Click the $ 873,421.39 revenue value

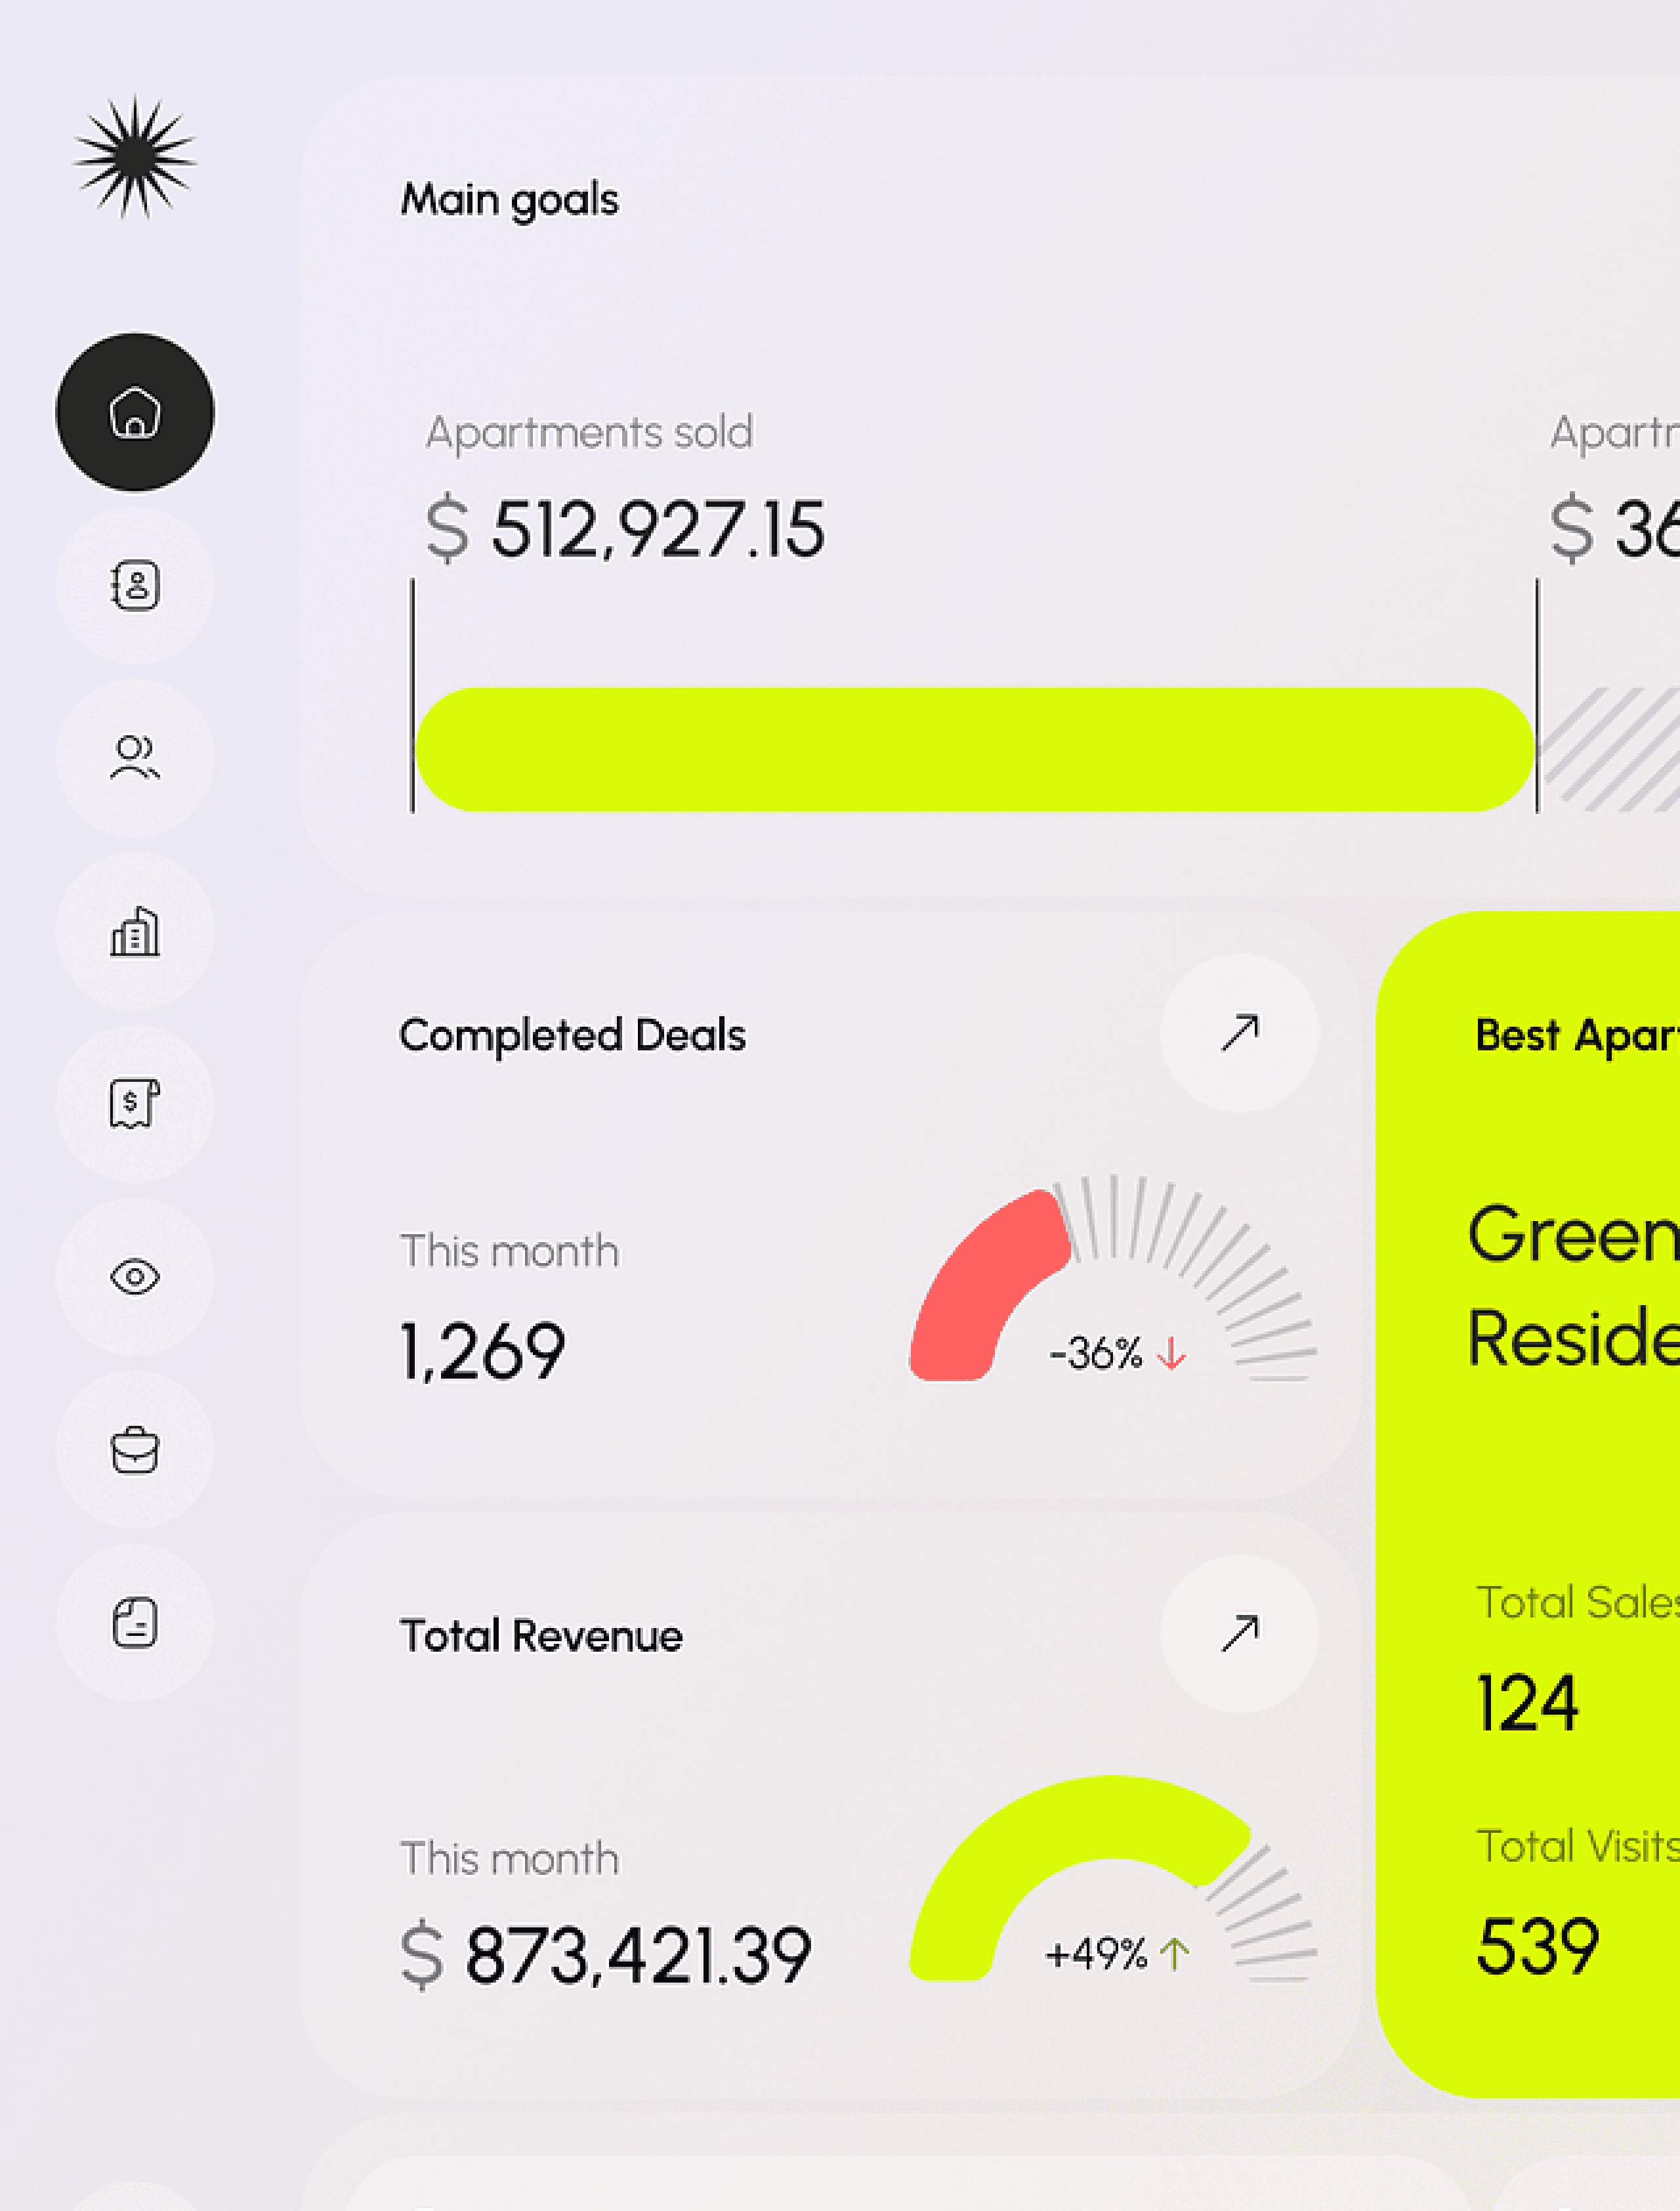tap(606, 1955)
